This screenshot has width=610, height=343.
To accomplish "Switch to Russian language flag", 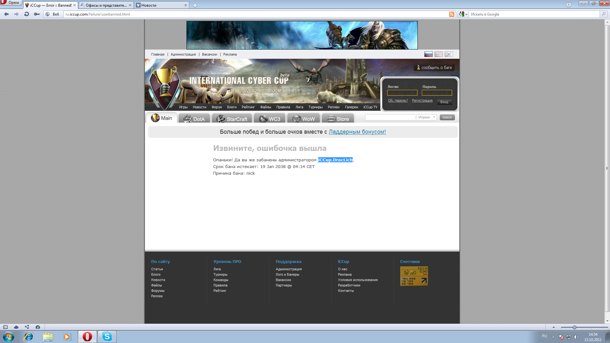I will 429,54.
